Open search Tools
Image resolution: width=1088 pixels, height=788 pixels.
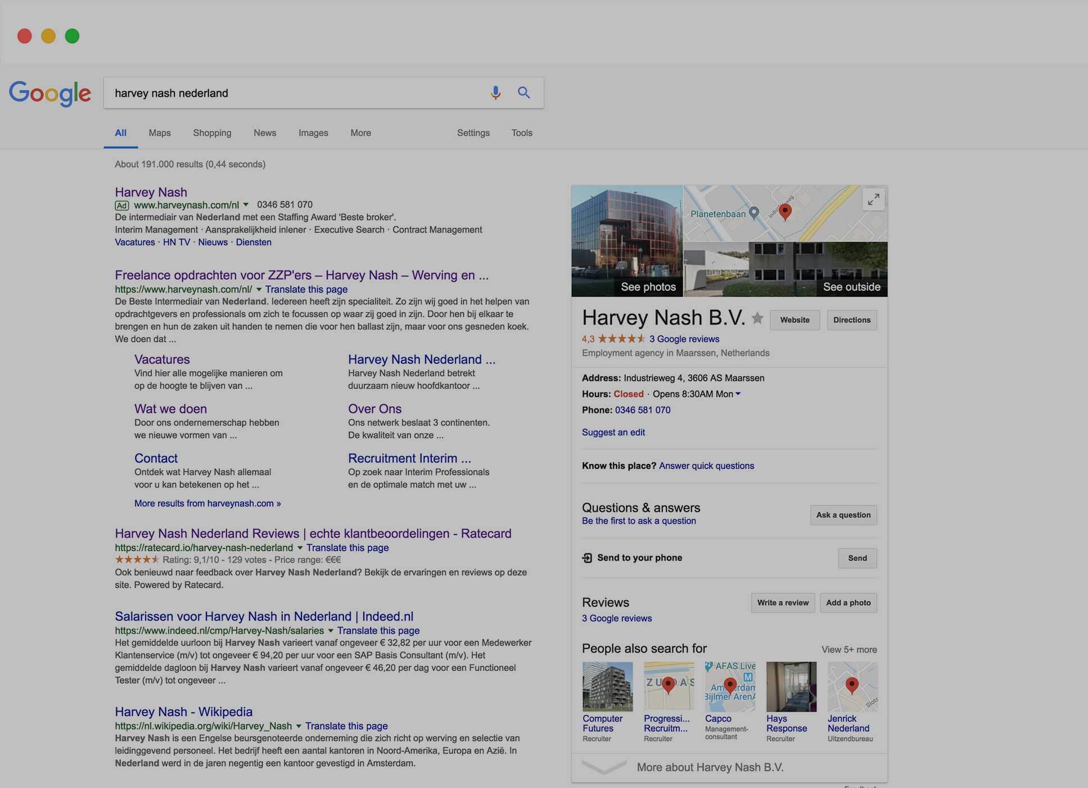[522, 133]
